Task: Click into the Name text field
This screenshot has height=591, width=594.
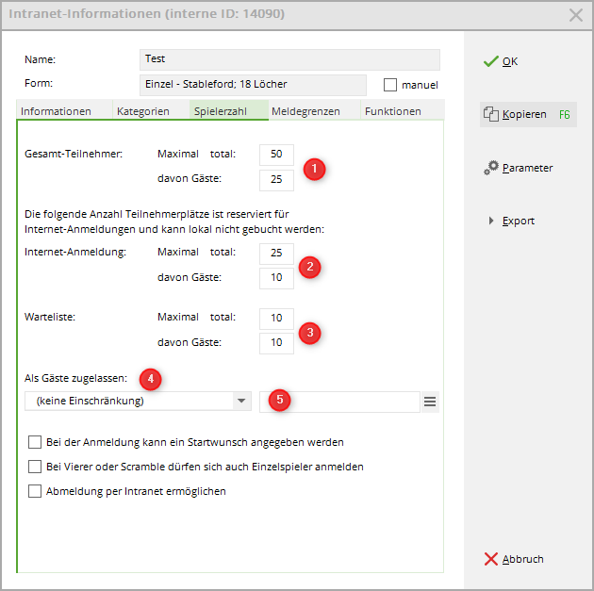Action: click(x=289, y=59)
